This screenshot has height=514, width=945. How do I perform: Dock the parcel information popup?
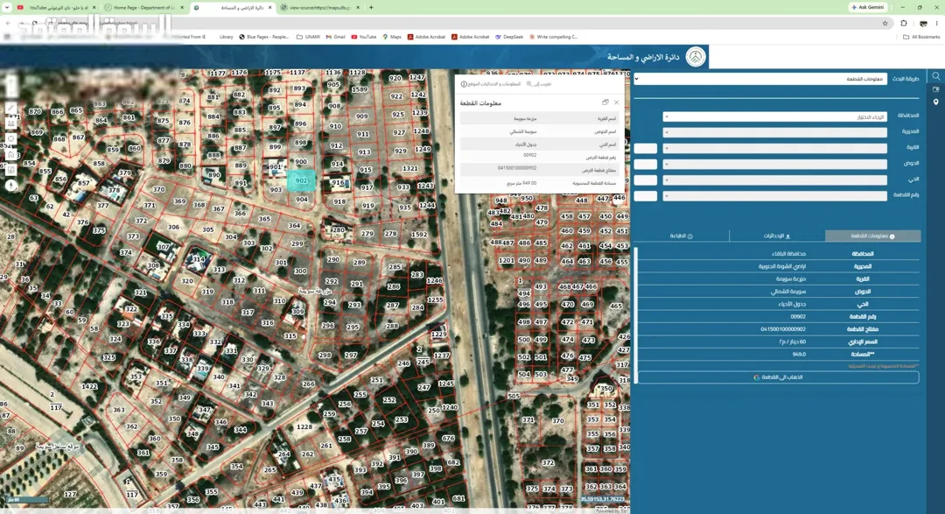(x=605, y=102)
